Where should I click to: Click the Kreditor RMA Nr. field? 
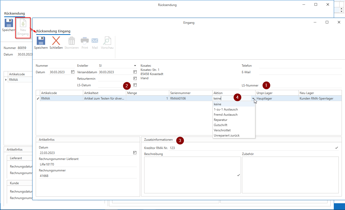pyautogui.click(x=252, y=148)
